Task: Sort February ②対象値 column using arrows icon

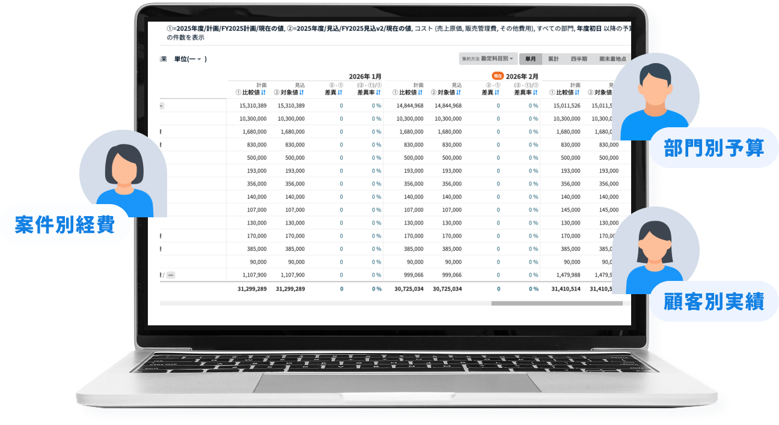Action: click(x=459, y=92)
